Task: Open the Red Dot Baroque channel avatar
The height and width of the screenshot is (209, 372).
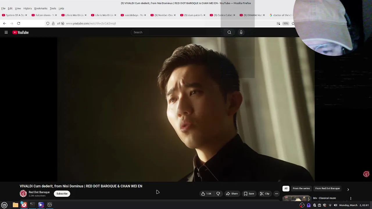Action: coord(23,194)
